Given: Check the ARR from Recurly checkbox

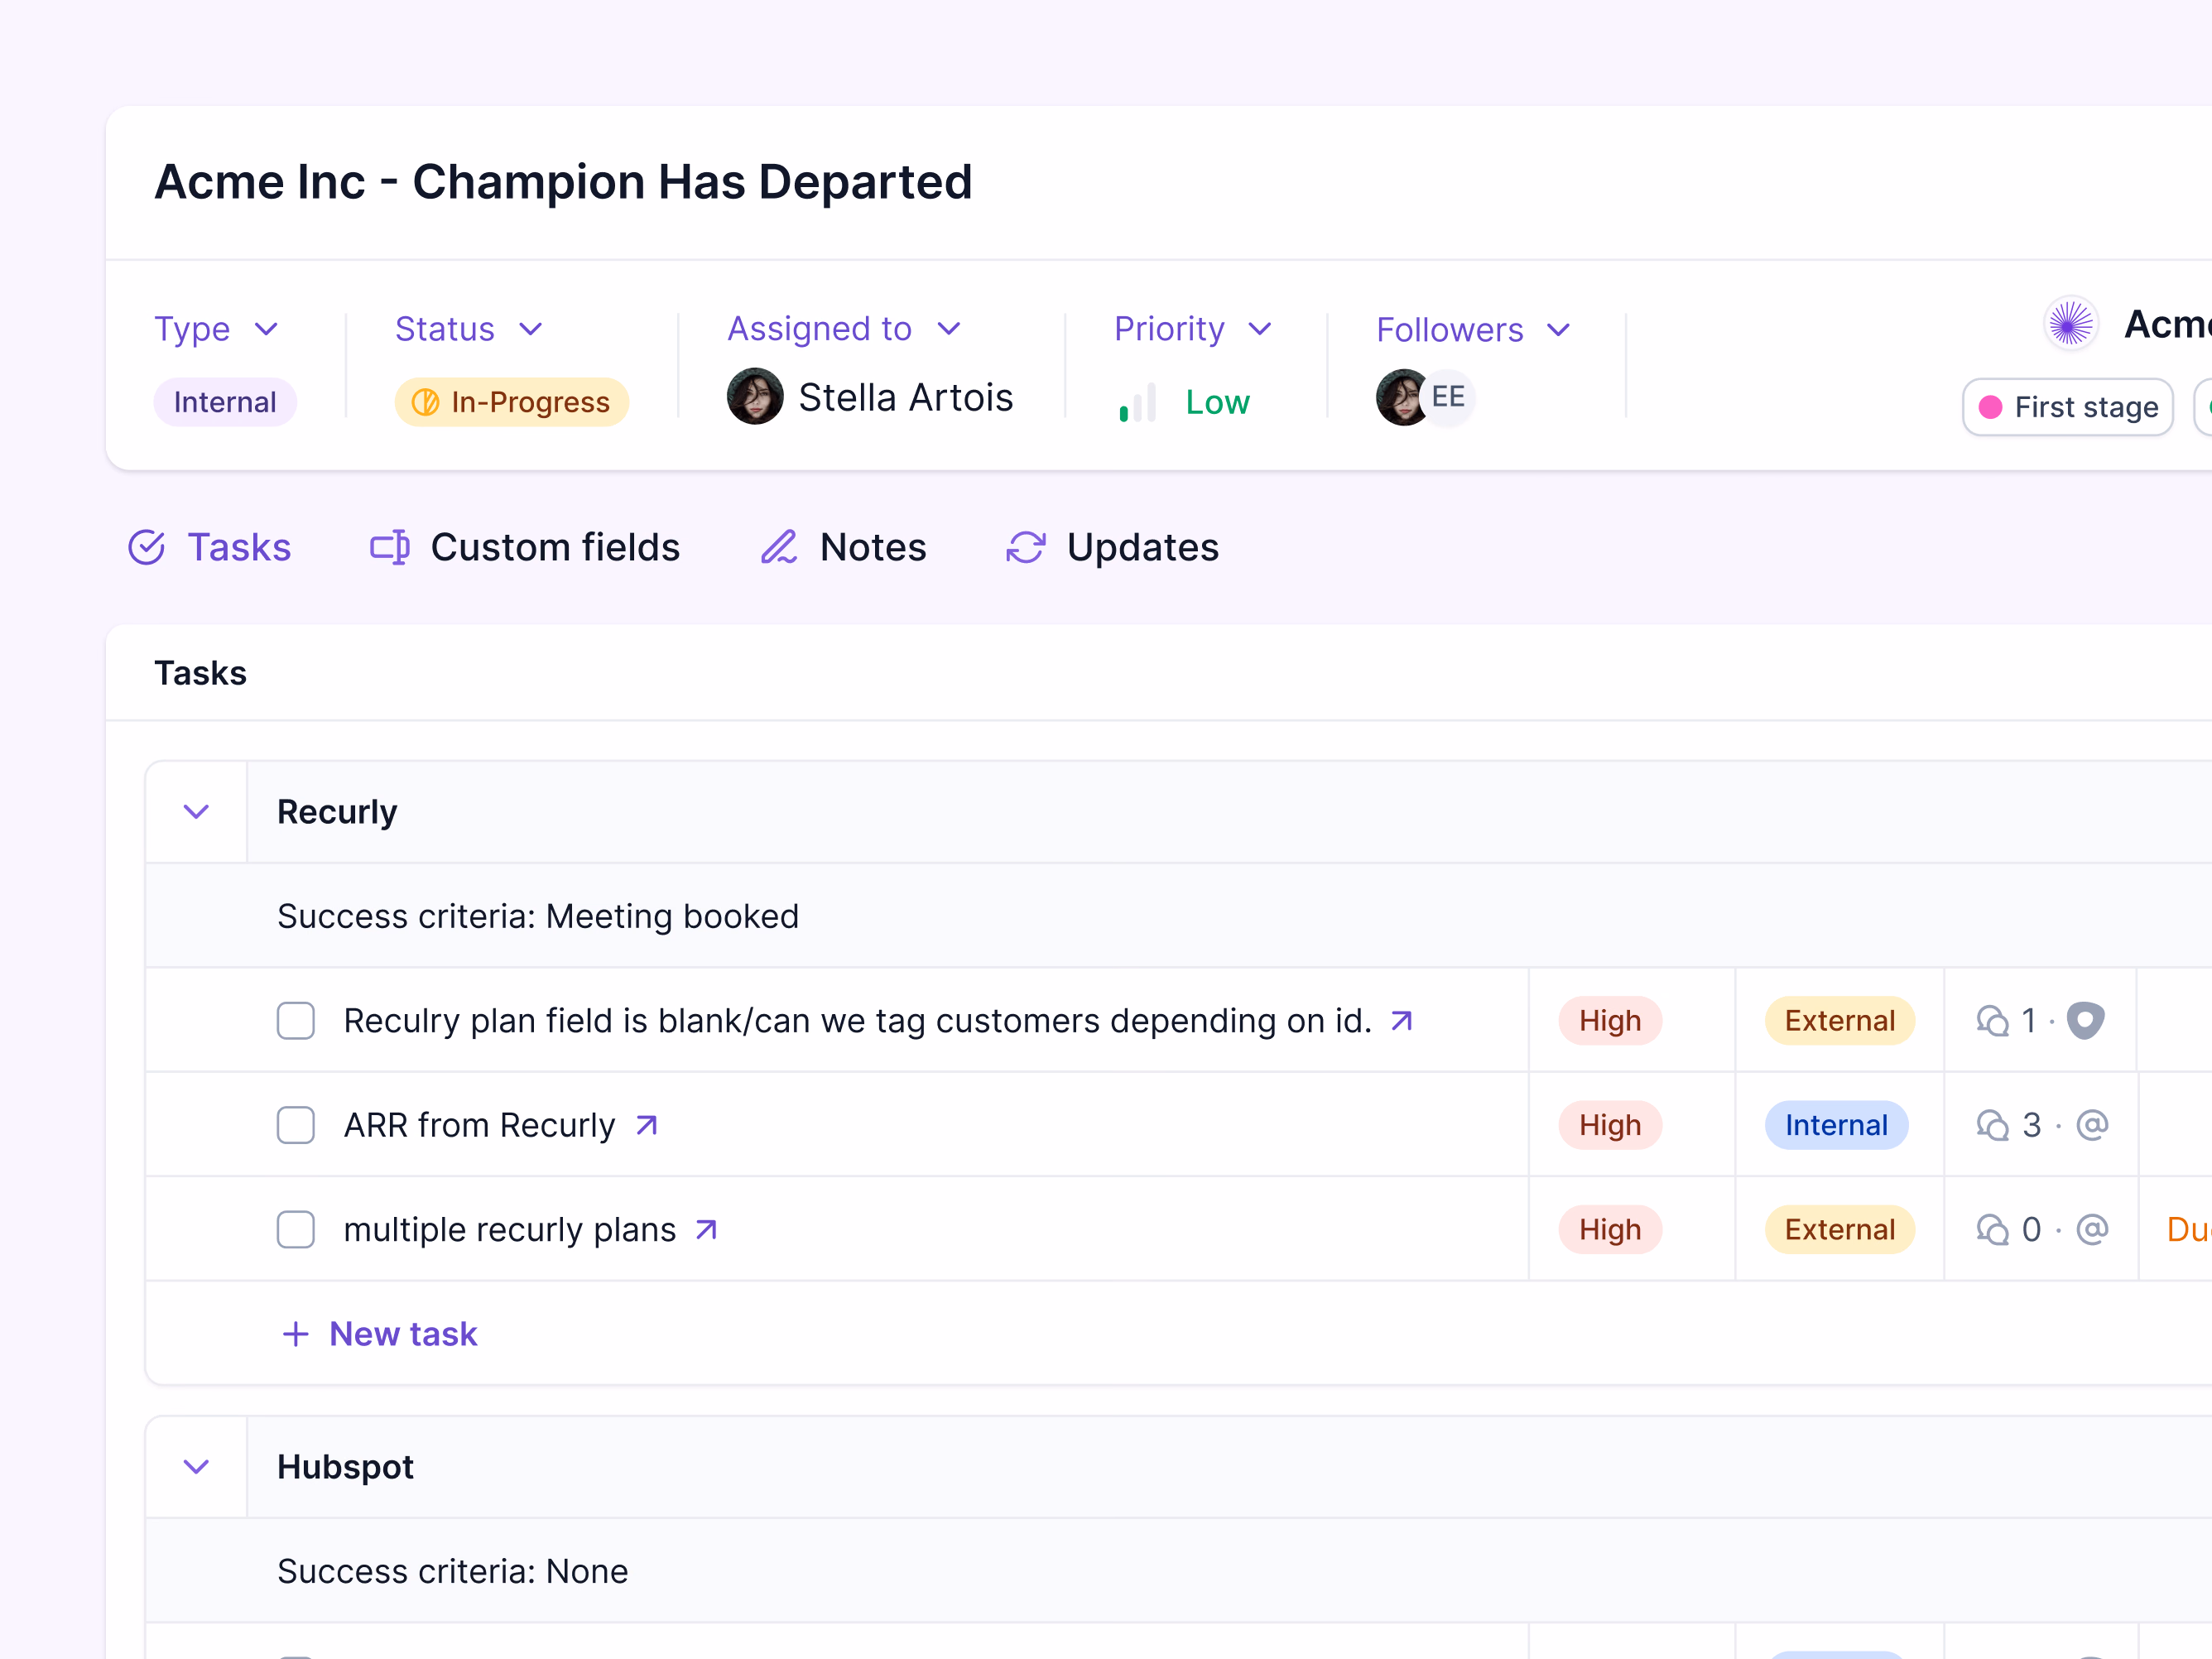Looking at the screenshot, I should click(x=296, y=1125).
